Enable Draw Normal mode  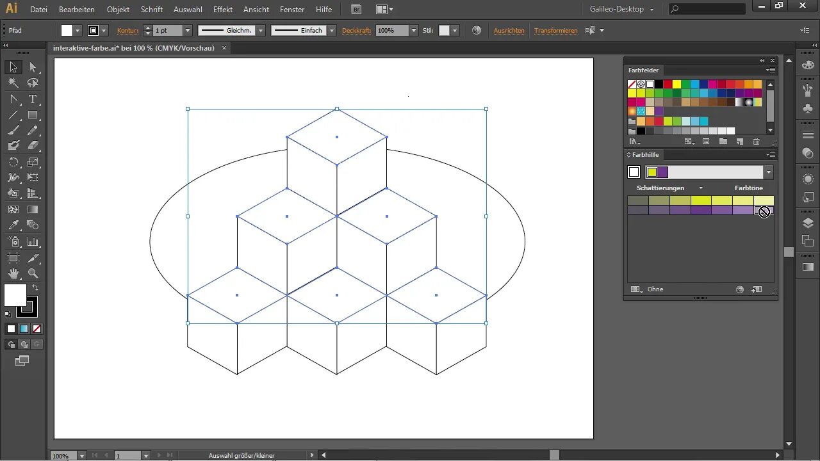pos(12,344)
